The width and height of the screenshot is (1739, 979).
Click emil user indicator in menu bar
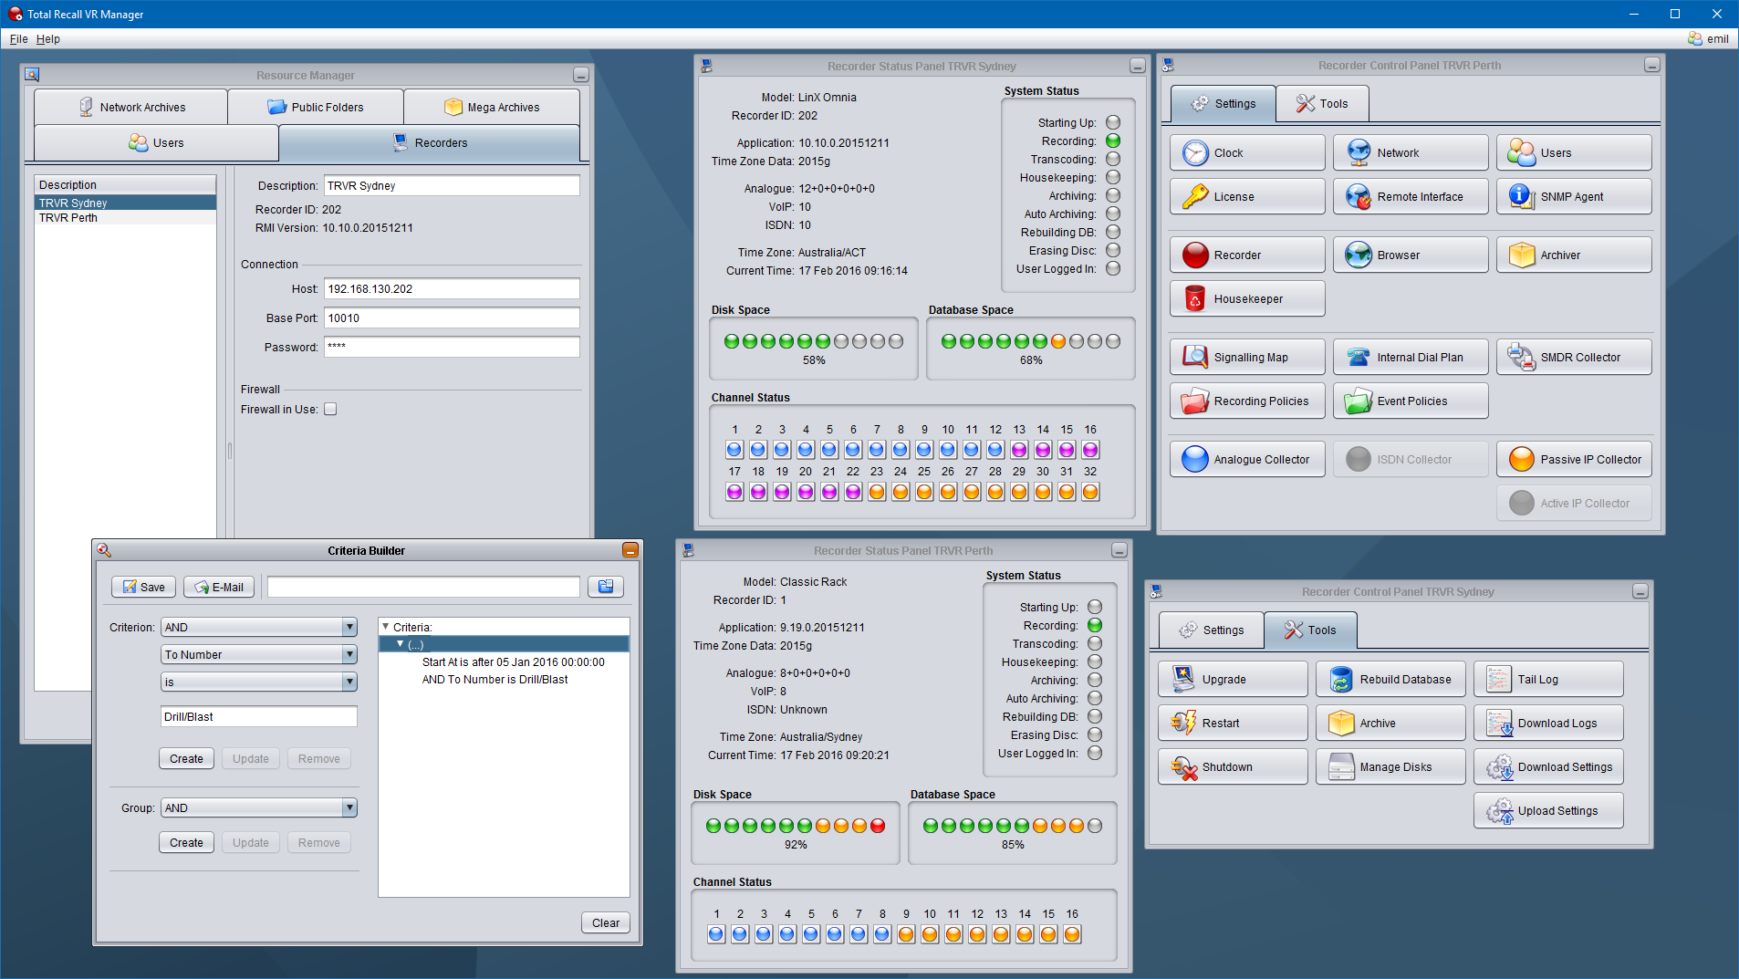coord(1708,39)
